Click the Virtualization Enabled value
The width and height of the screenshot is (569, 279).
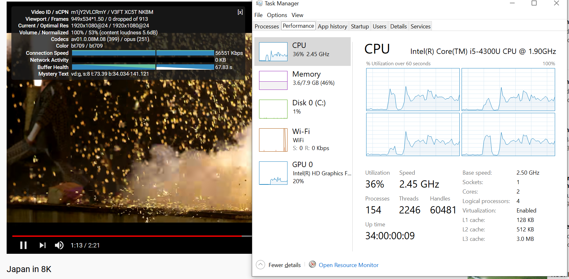[526, 211]
